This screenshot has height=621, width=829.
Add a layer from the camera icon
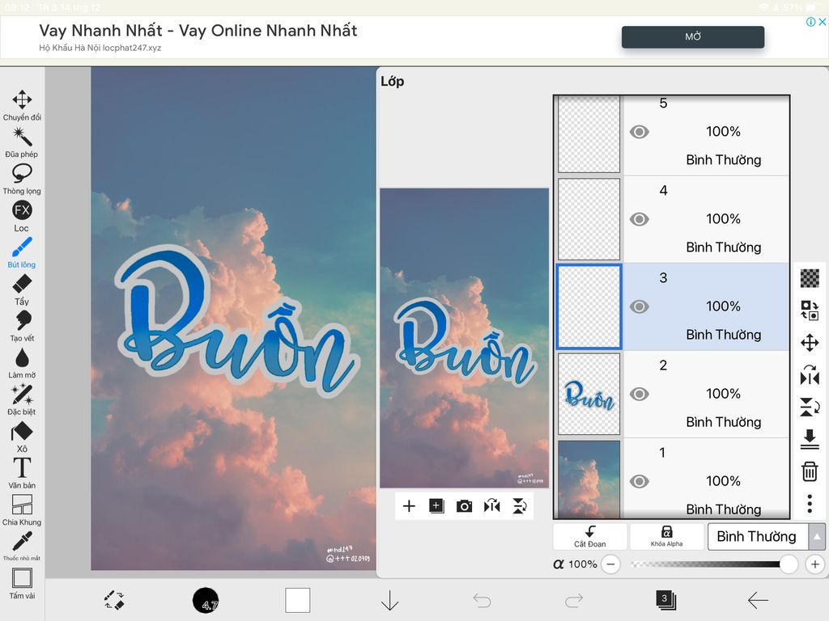coord(464,506)
